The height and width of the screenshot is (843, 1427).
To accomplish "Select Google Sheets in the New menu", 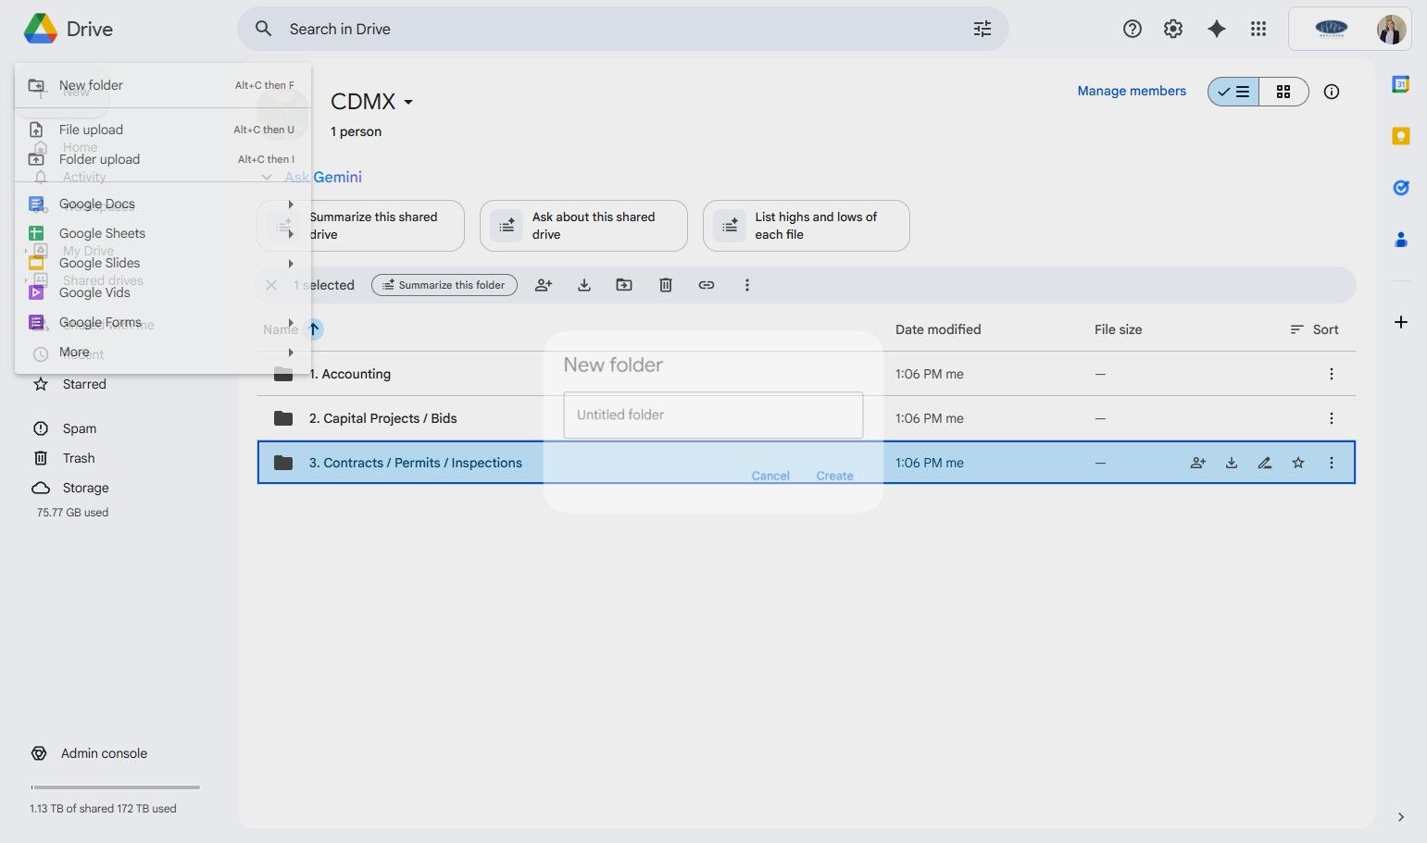I will [x=102, y=233].
